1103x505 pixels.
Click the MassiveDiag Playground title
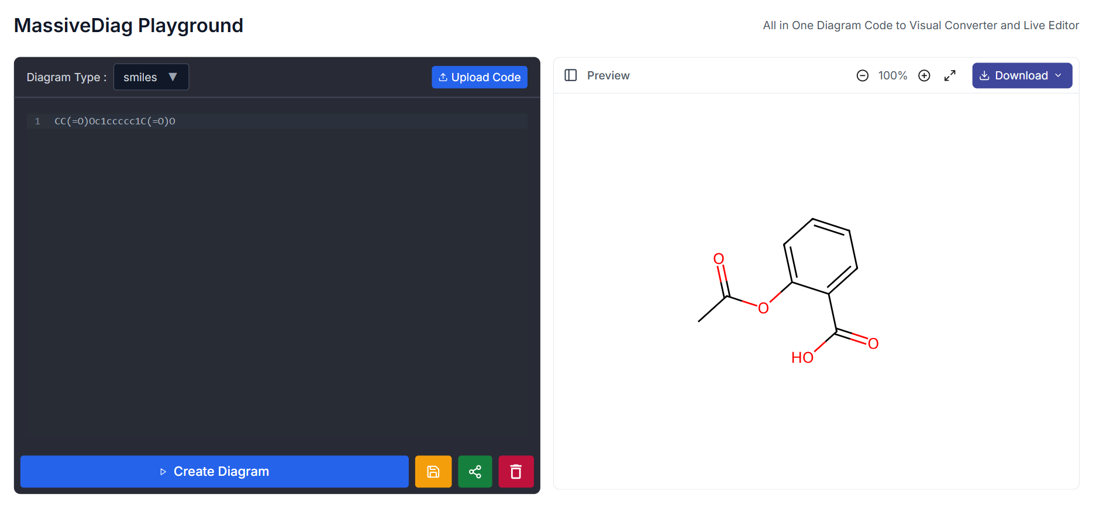point(129,26)
